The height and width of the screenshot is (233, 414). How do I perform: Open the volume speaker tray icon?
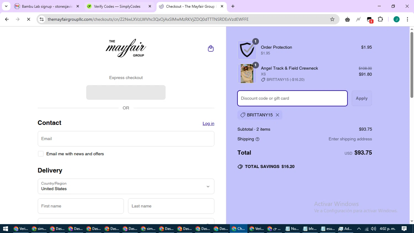click(x=373, y=229)
